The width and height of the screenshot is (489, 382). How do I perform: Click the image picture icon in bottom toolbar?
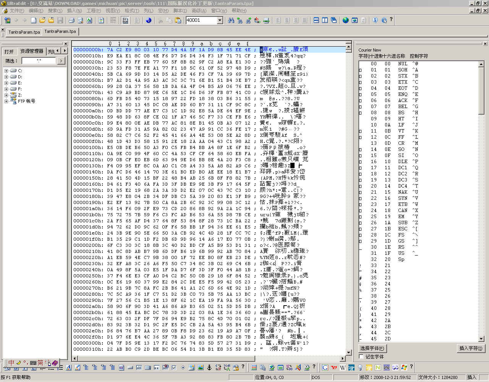(200, 367)
